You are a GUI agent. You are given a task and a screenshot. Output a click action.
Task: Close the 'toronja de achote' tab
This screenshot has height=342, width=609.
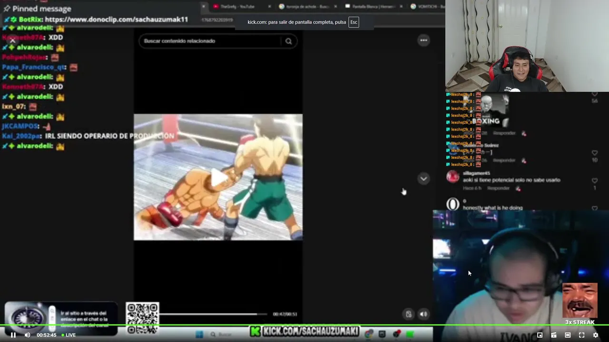click(335, 7)
